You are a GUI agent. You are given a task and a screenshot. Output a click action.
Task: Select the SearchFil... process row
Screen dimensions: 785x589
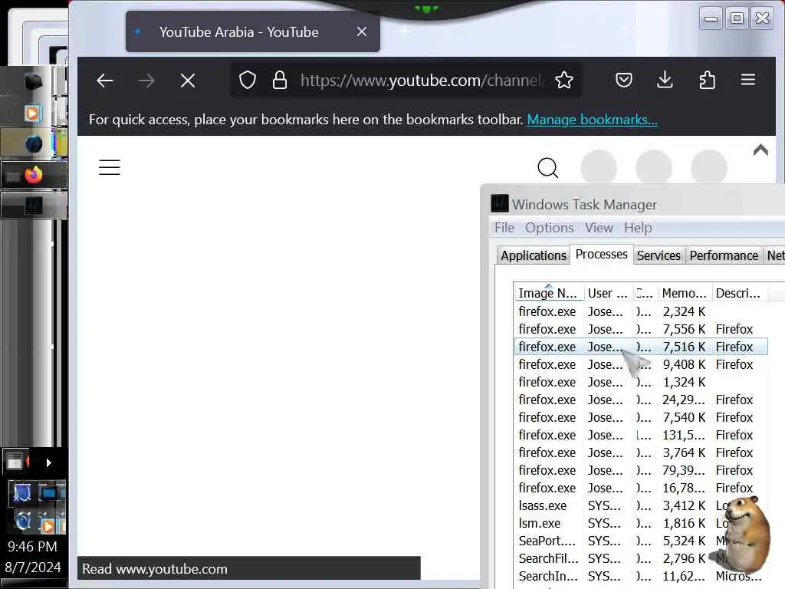click(641, 558)
